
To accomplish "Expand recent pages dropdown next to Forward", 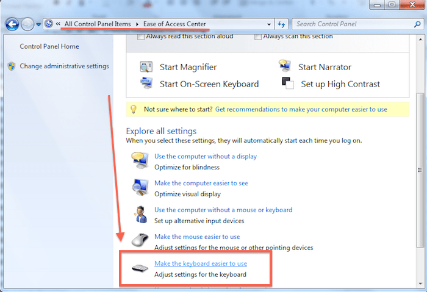I will [x=38, y=24].
